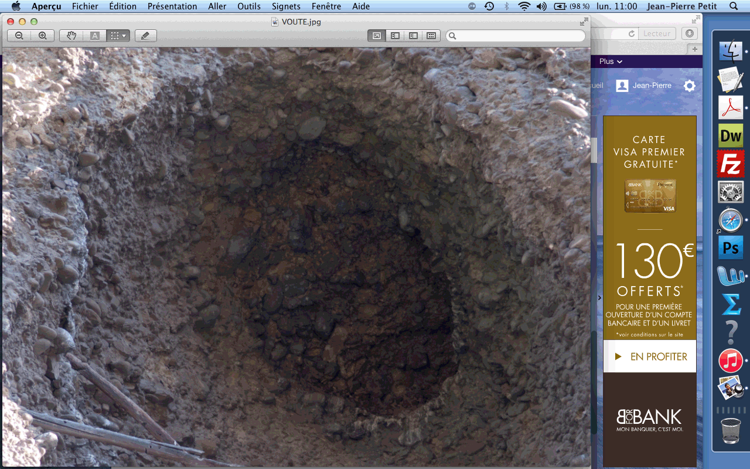
Task: Click the zoom in magnifier button
Action: click(42, 36)
